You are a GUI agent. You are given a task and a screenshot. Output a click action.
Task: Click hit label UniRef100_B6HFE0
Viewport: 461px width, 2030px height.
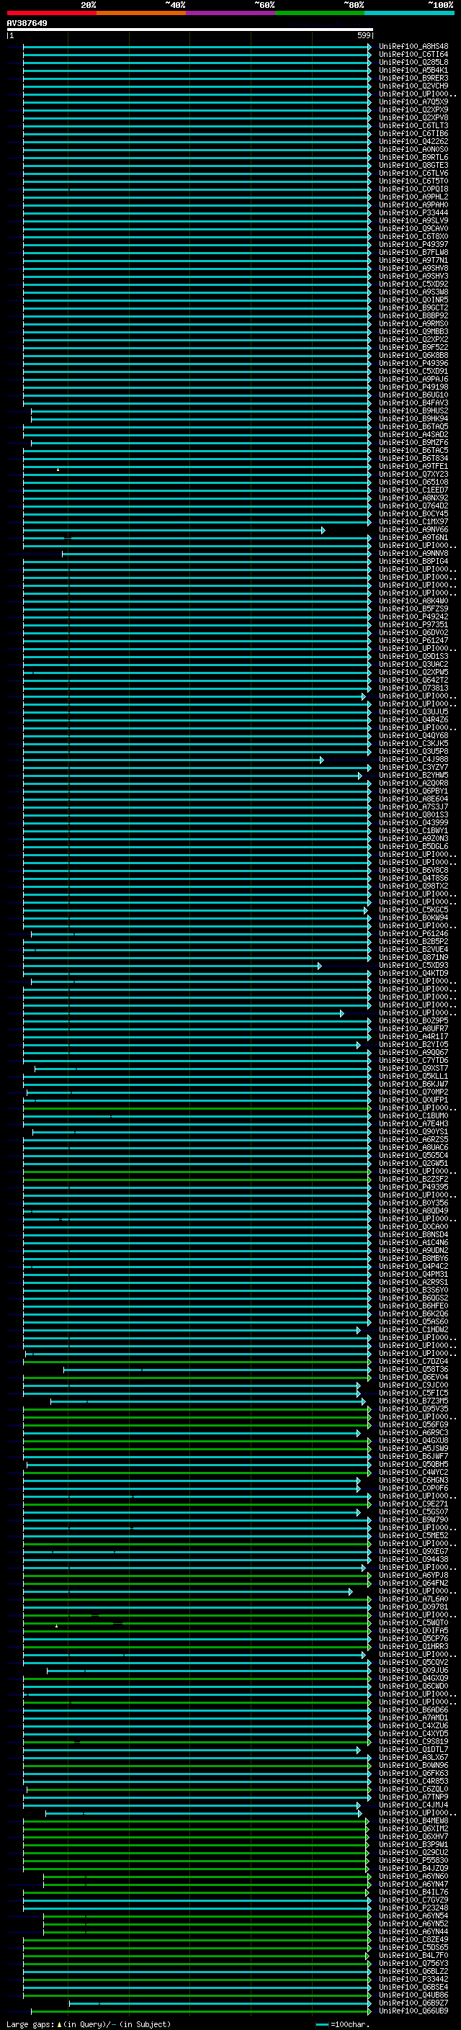coord(413,1306)
